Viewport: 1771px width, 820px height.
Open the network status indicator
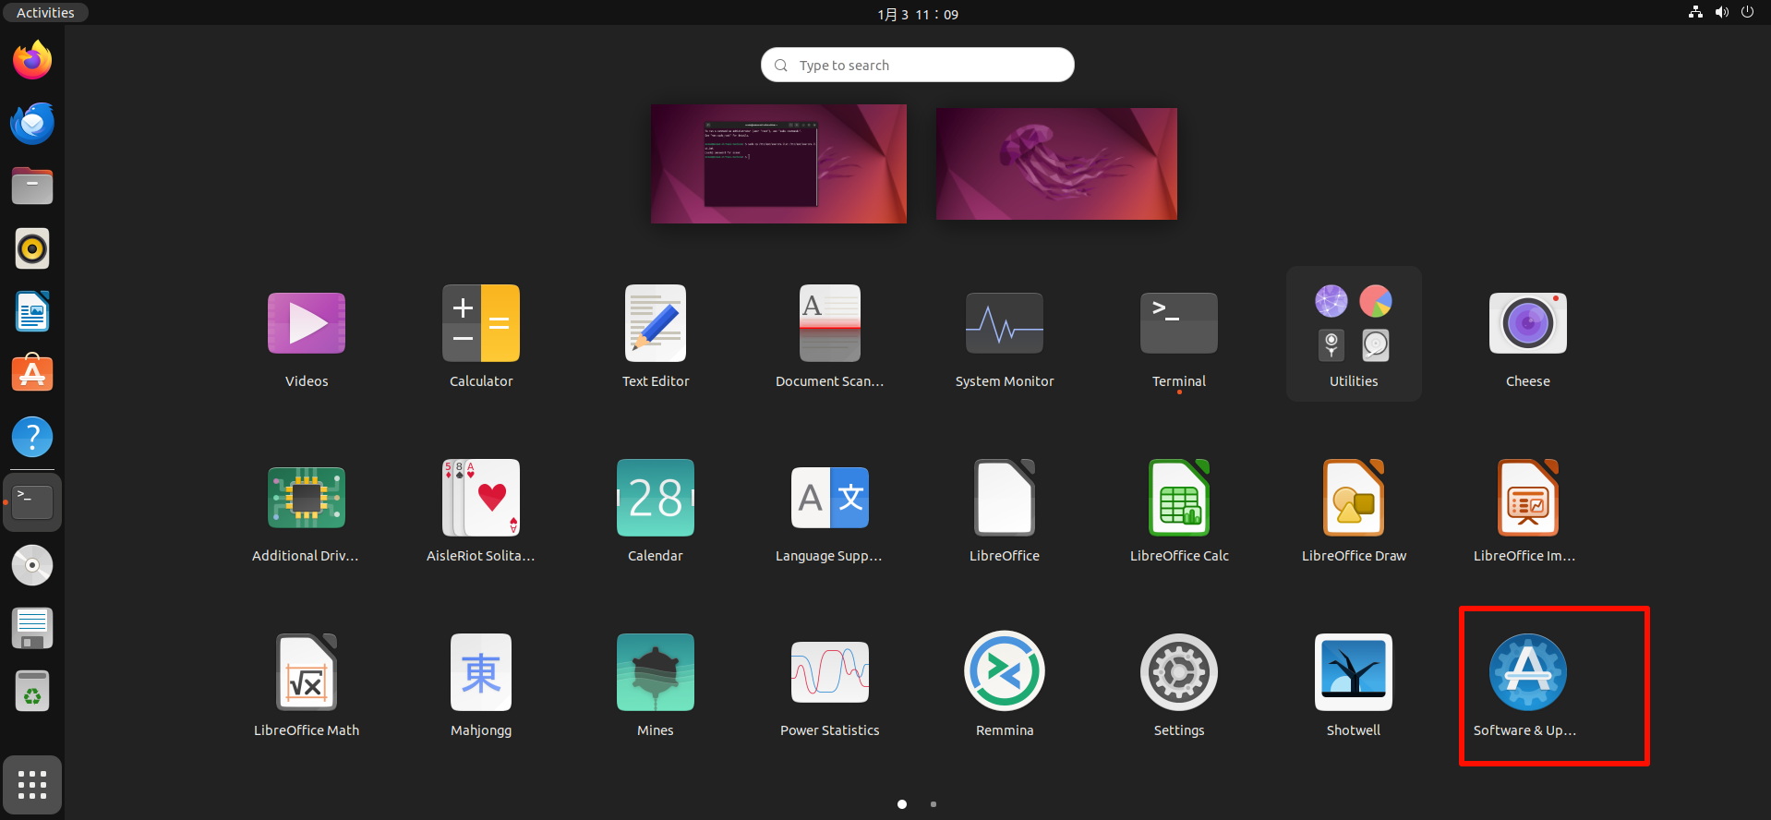pyautogui.click(x=1695, y=13)
